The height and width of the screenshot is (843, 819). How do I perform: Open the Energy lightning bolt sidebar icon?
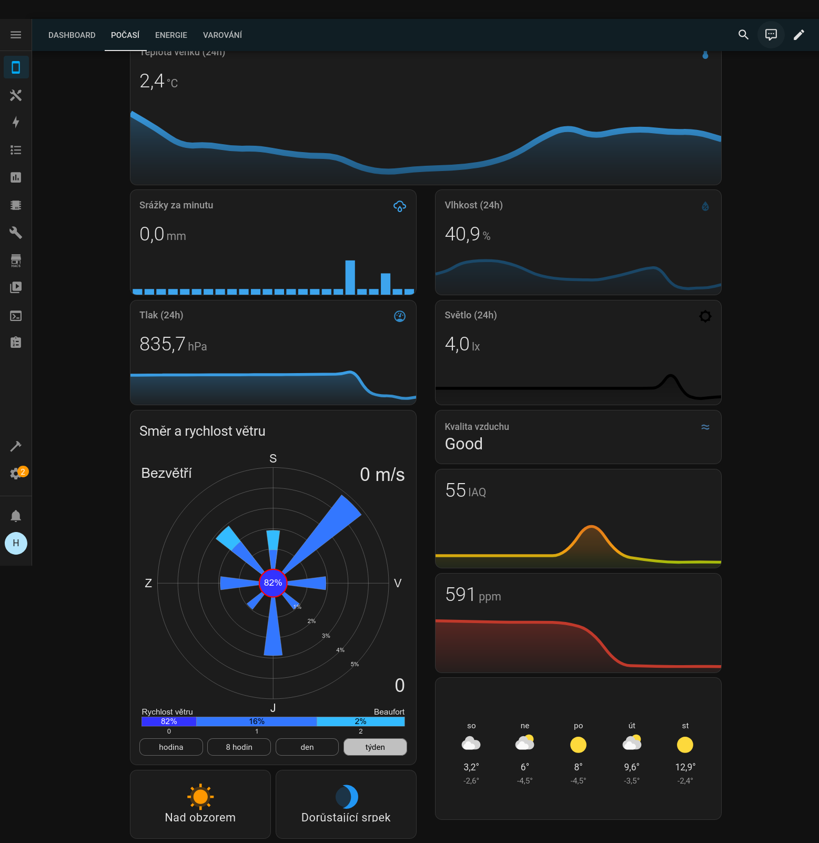click(x=16, y=123)
